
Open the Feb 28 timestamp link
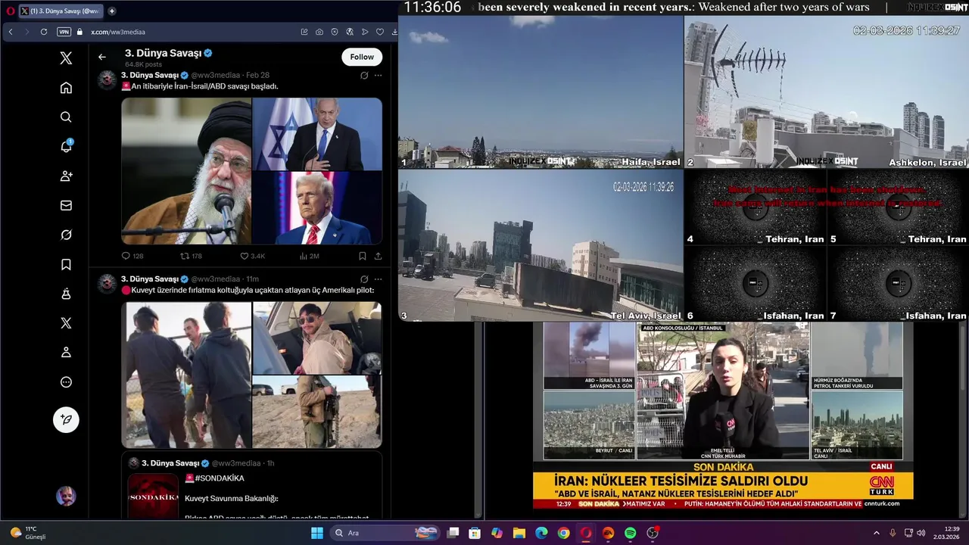click(257, 75)
